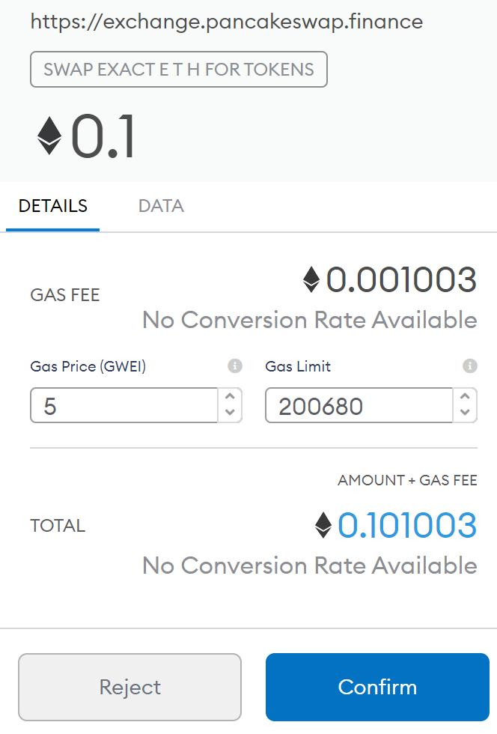The height and width of the screenshot is (734, 497).
Task: Click the Ethereum icon next to total value
Action: (323, 526)
